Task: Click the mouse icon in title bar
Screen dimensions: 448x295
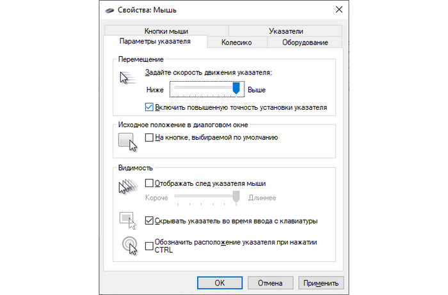Action: 109,11
